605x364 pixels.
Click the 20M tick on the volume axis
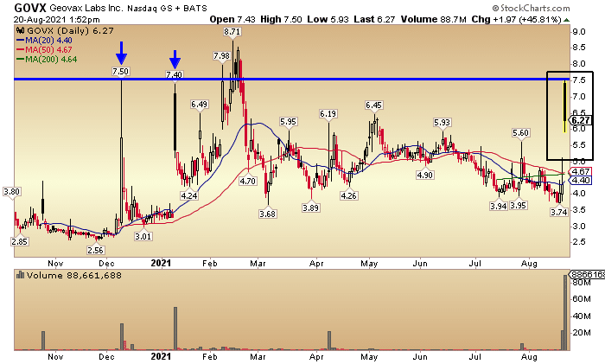click(582, 333)
